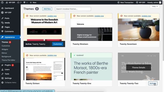Click the Tools wrench icon
164x92 pixels.
pos(3,74)
